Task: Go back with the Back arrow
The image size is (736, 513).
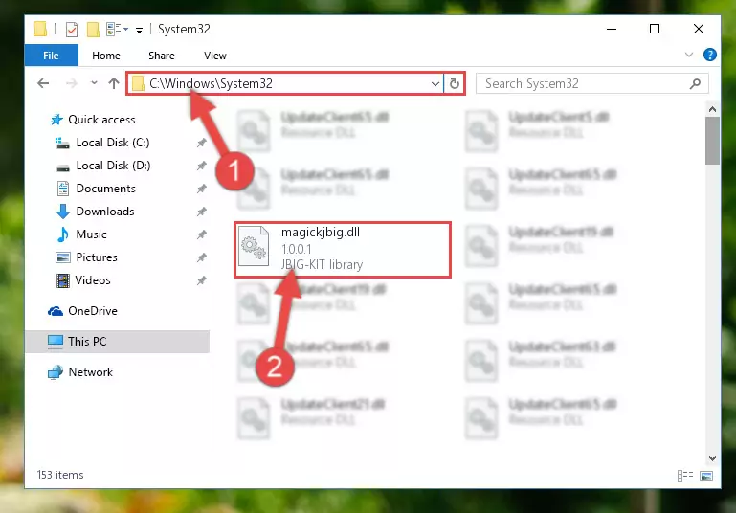Action: click(x=43, y=83)
